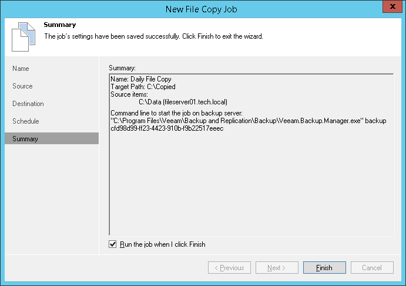Toggle 'Run the job when I click Finish' checkbox

tap(113, 244)
